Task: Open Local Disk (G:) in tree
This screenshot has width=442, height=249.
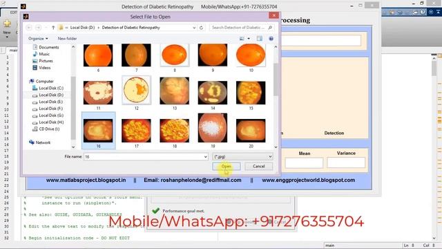Action: [48, 116]
